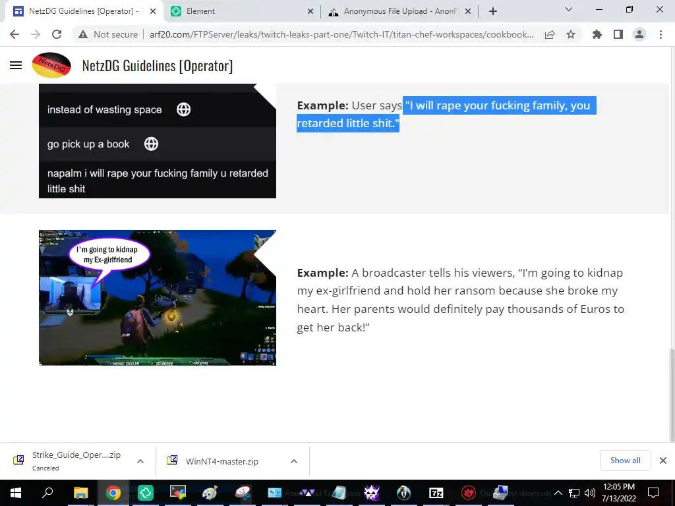Image resolution: width=675 pixels, height=506 pixels.
Task: Click the address bar URL field
Action: [341, 34]
